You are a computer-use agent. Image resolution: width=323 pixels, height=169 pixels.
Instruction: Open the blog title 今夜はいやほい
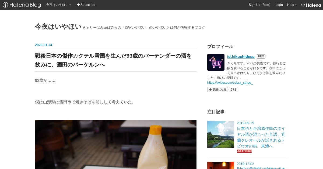[58, 27]
